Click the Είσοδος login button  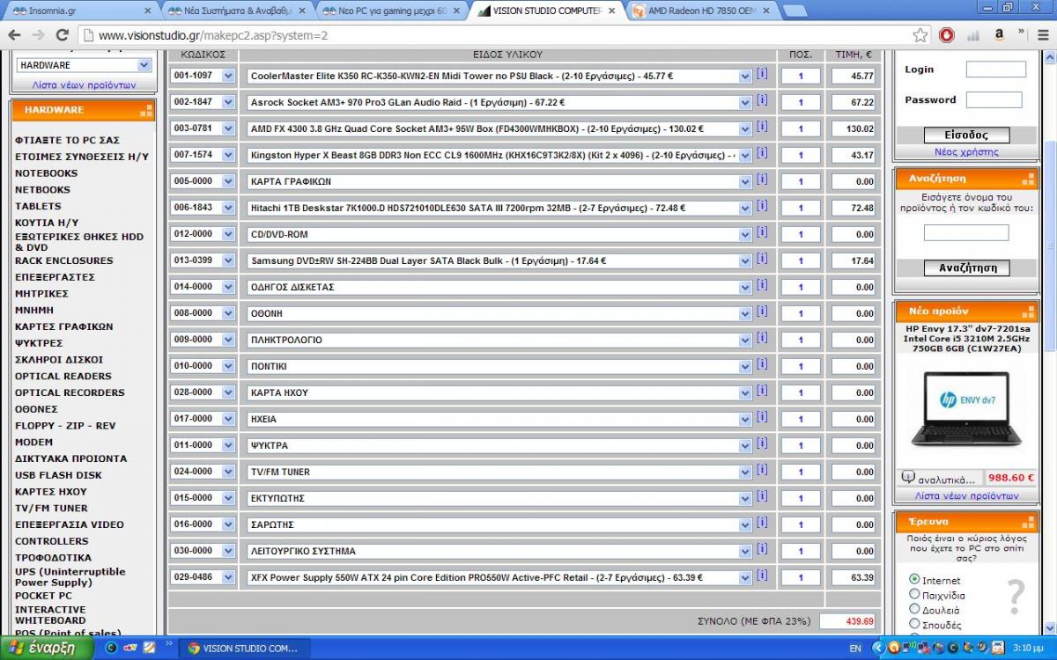[x=966, y=136]
